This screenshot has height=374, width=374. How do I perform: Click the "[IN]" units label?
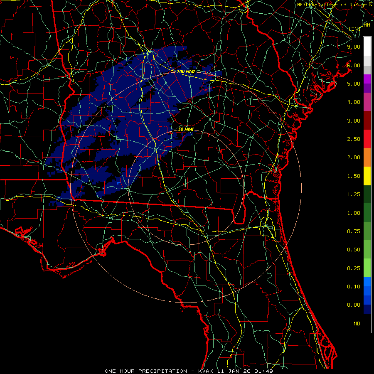pos(354,29)
